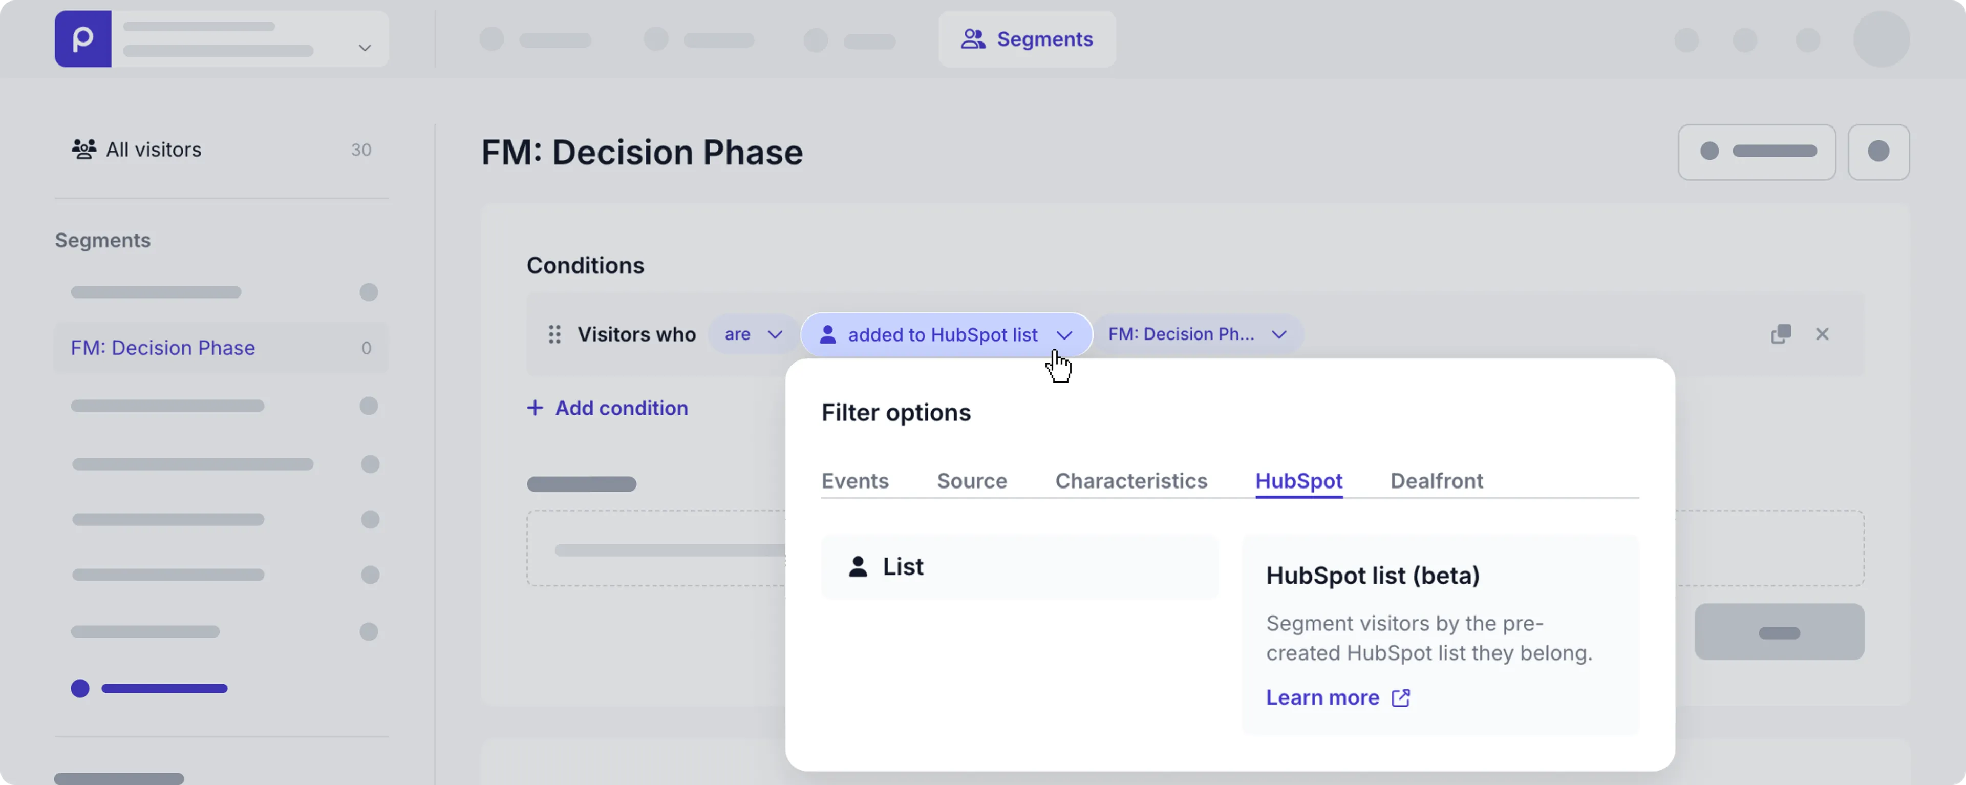Select the FM: Decision Phase segment in the sidebar
This screenshot has height=785, width=1966.
pos(163,348)
